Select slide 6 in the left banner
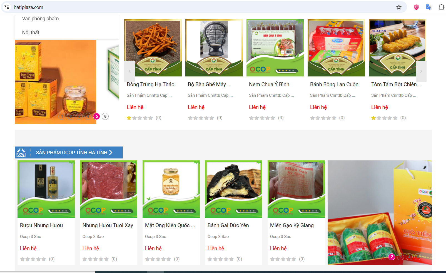Viewport: 446px width, 273px height. 105,116
